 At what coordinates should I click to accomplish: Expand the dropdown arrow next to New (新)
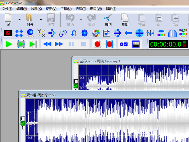(20, 20)
